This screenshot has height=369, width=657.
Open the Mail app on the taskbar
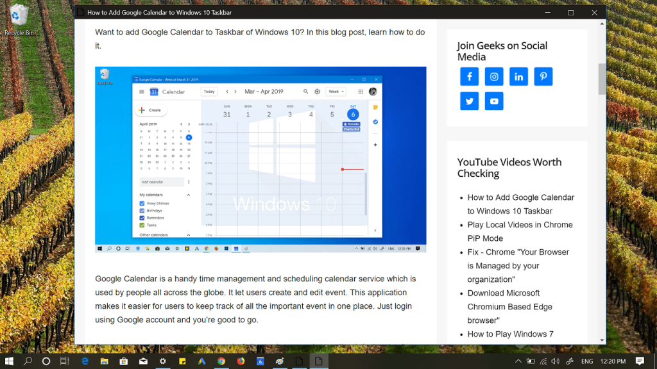[143, 361]
